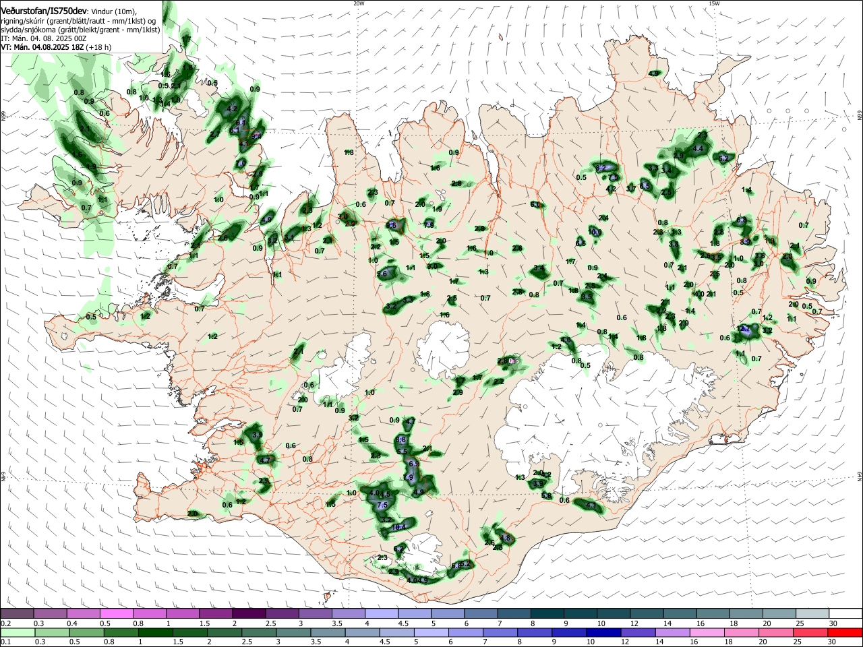Select the 5.6 rainfall label
The width and height of the screenshot is (863, 647).
point(382,273)
